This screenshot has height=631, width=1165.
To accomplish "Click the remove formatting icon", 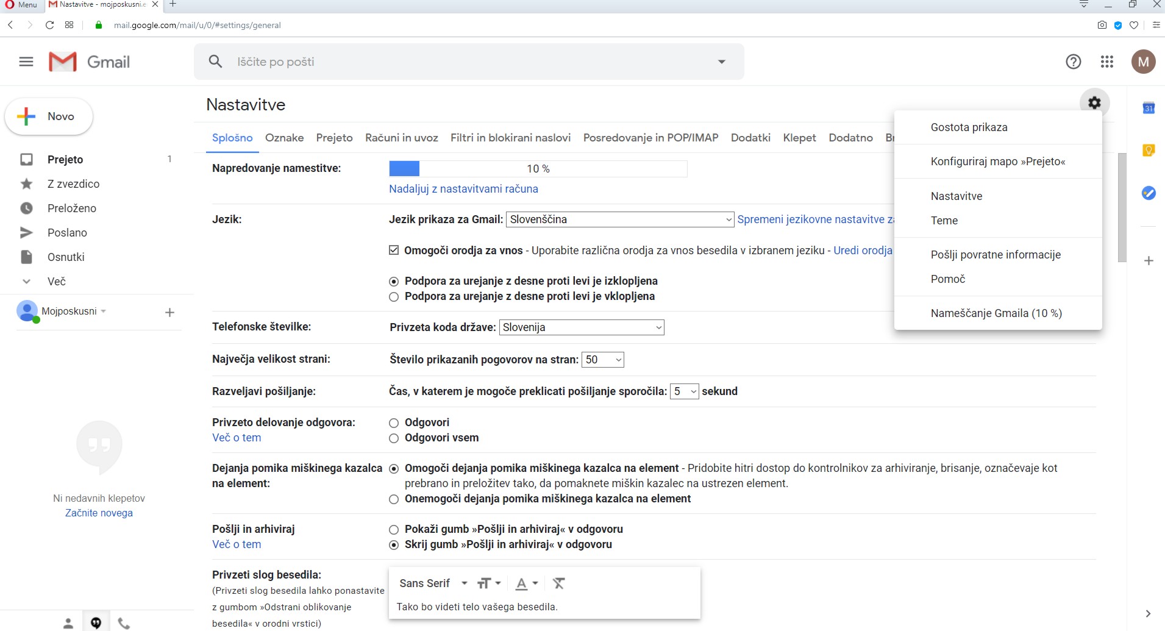I will pos(558,583).
